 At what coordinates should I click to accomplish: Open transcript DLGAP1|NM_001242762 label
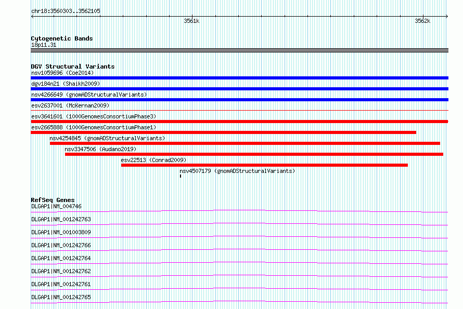[61, 271]
